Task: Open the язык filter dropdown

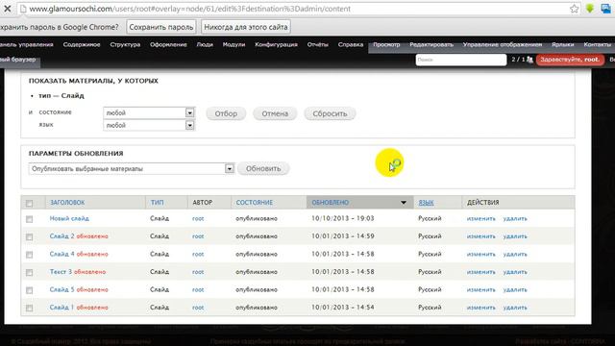Action: (149, 125)
